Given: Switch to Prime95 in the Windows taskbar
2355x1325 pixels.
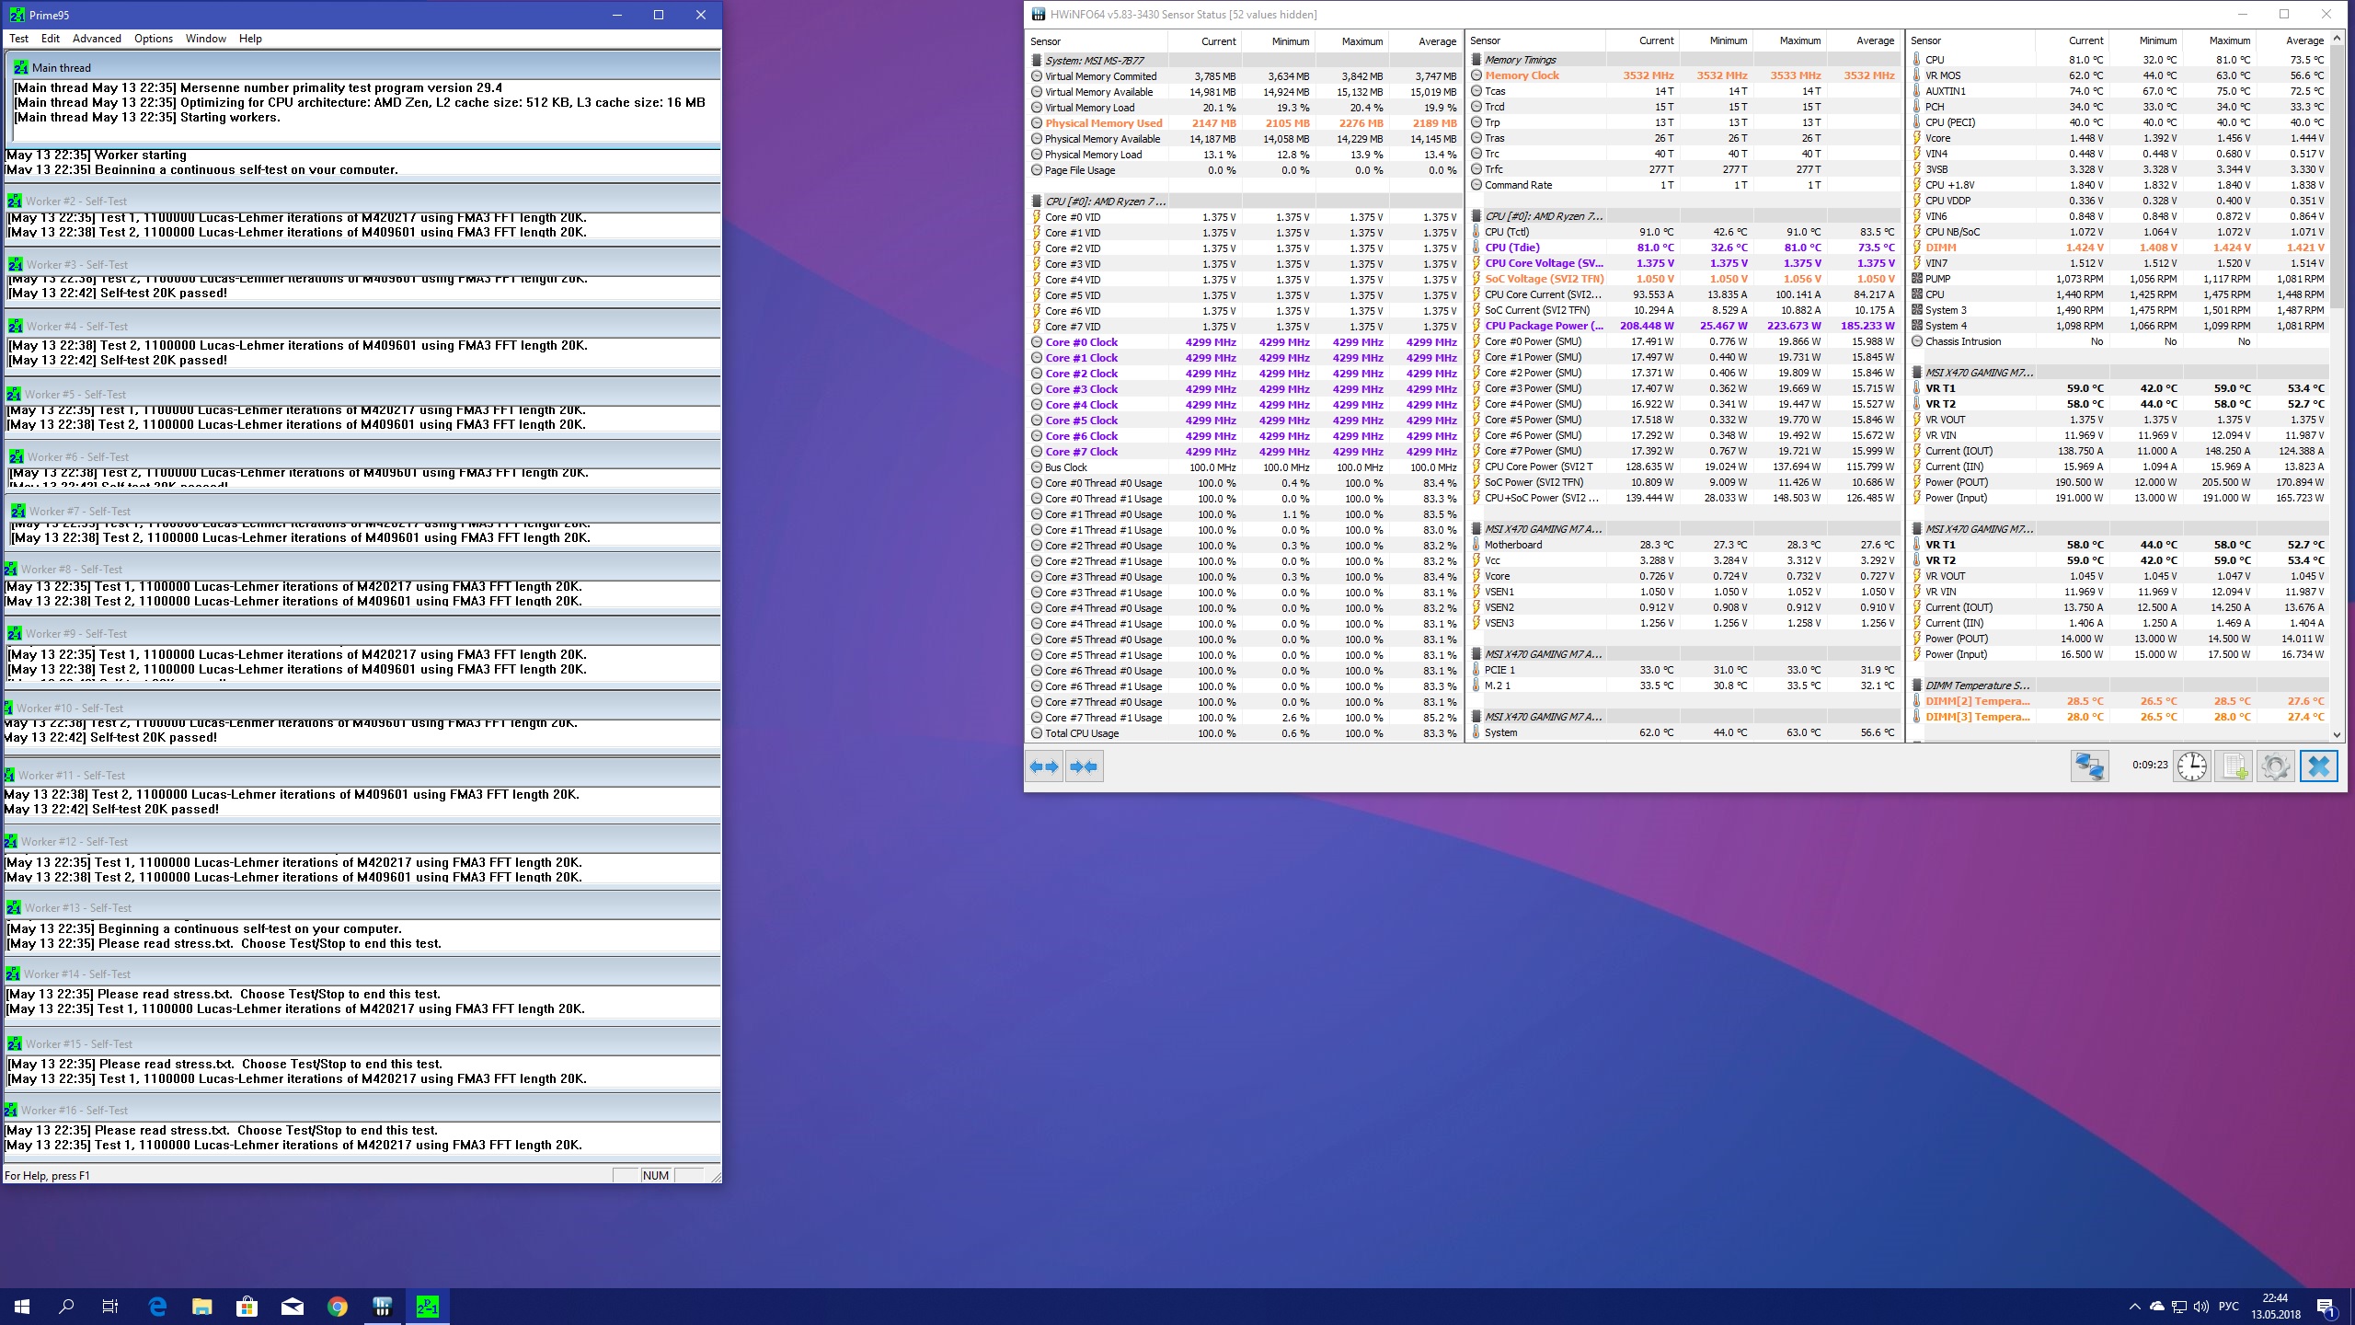Looking at the screenshot, I should click(427, 1306).
